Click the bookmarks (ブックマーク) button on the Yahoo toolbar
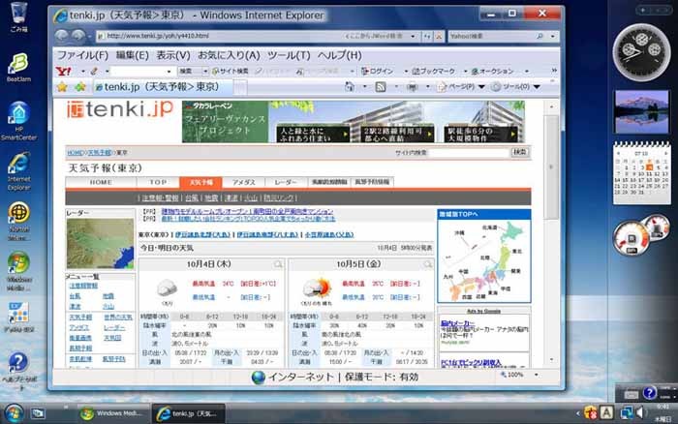The height and width of the screenshot is (424, 678). pyautogui.click(x=434, y=72)
